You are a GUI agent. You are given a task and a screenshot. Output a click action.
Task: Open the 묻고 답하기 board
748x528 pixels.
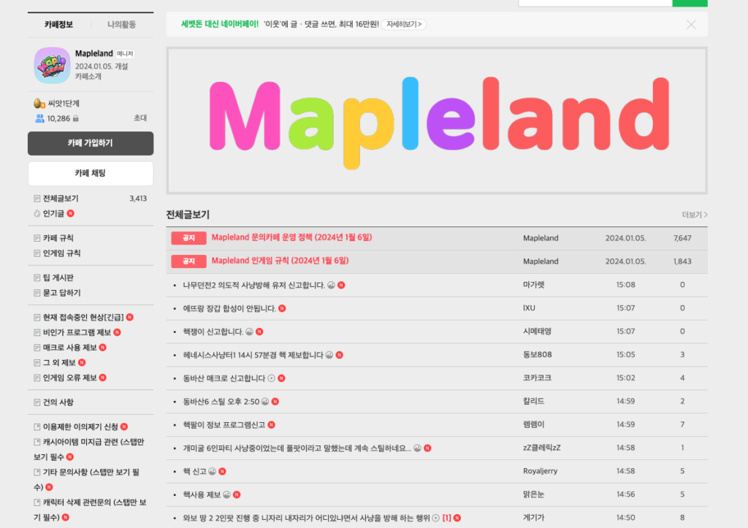[x=61, y=293]
